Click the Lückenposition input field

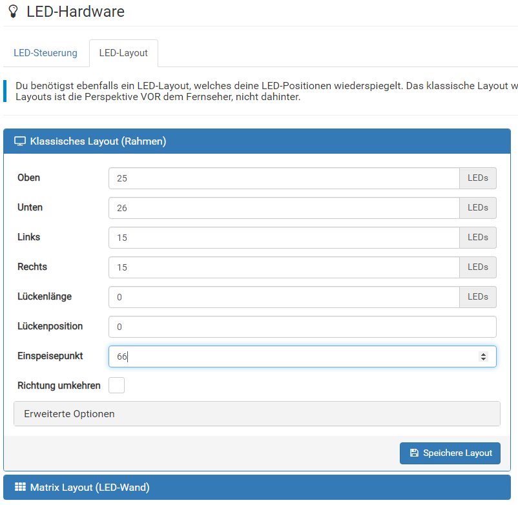(x=302, y=327)
